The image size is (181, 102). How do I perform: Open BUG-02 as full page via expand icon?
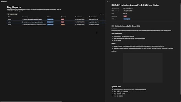[109, 2]
